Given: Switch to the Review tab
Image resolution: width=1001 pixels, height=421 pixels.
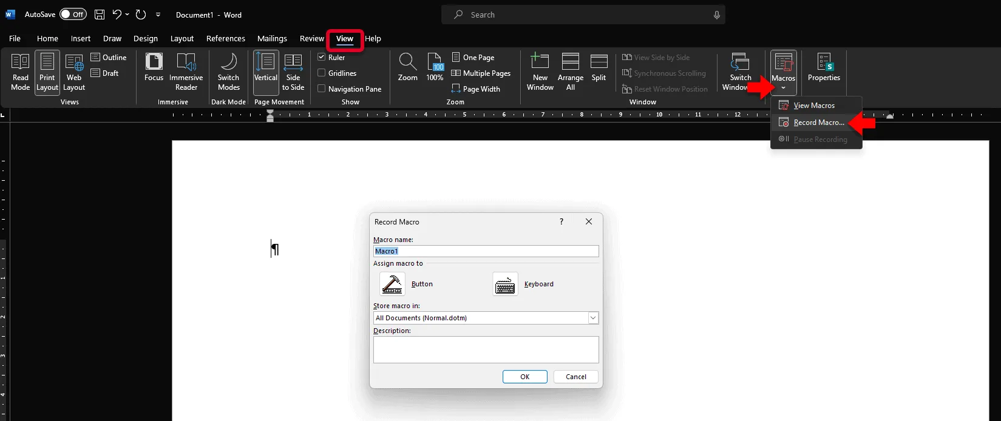Looking at the screenshot, I should 312,38.
